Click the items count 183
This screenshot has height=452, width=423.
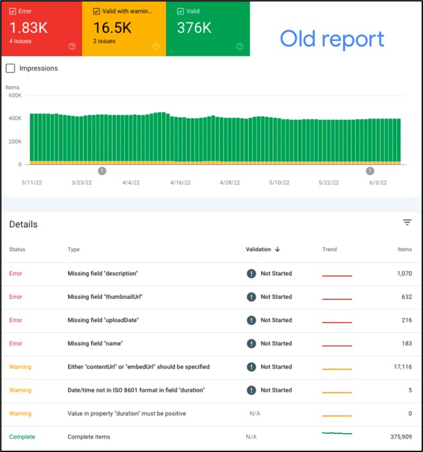click(x=406, y=343)
